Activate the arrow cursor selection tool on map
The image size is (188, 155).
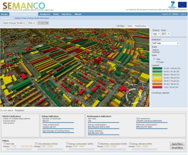[x=145, y=85]
